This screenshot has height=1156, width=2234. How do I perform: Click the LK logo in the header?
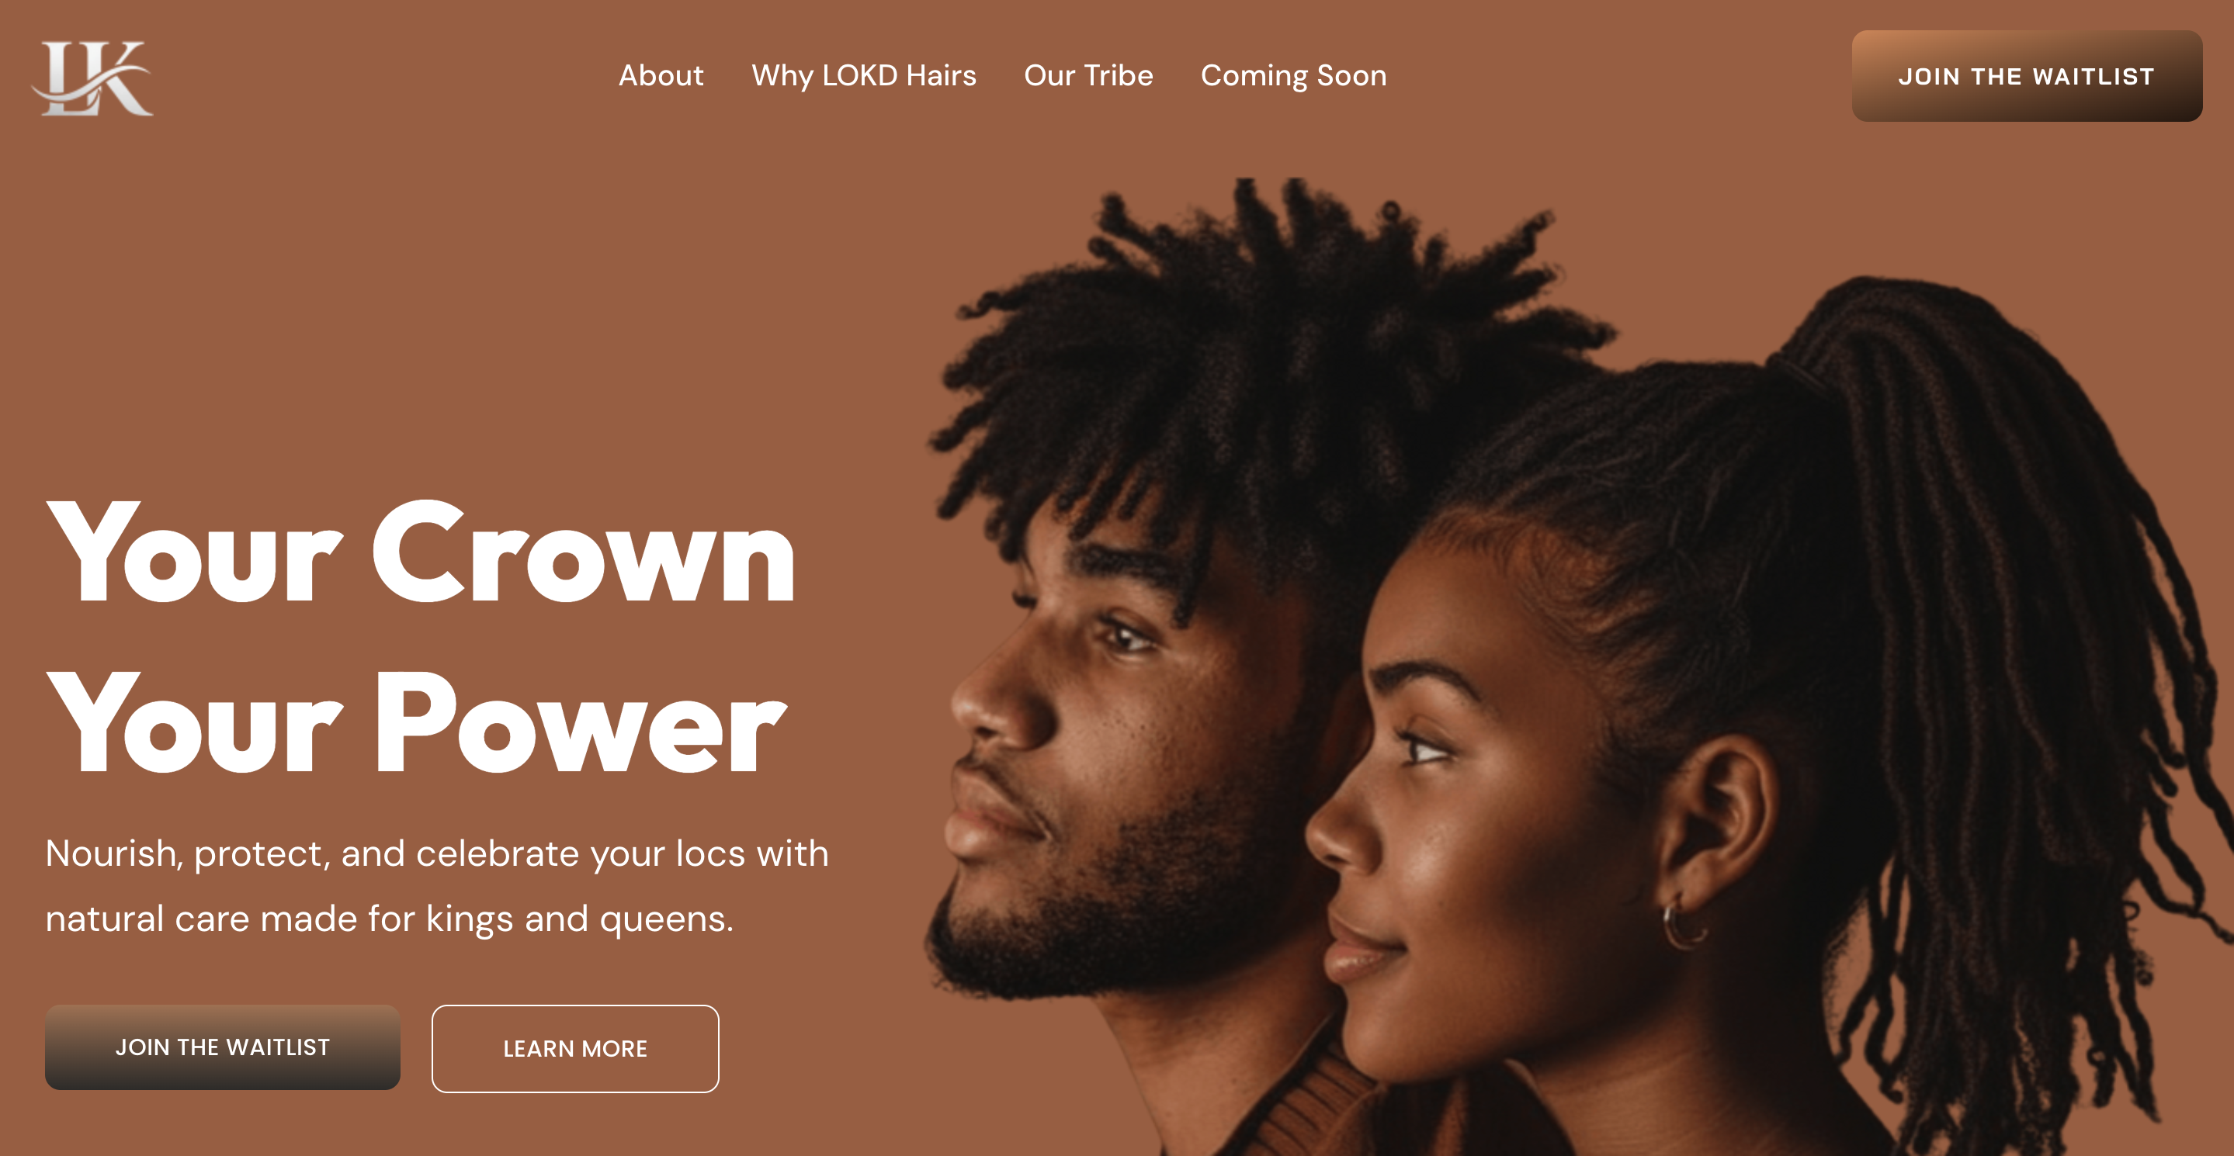(92, 77)
